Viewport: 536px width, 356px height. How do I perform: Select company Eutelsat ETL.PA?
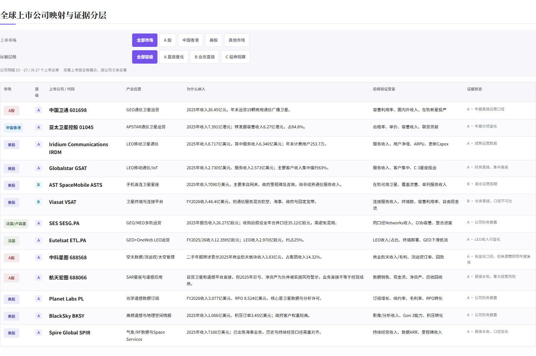click(x=67, y=241)
